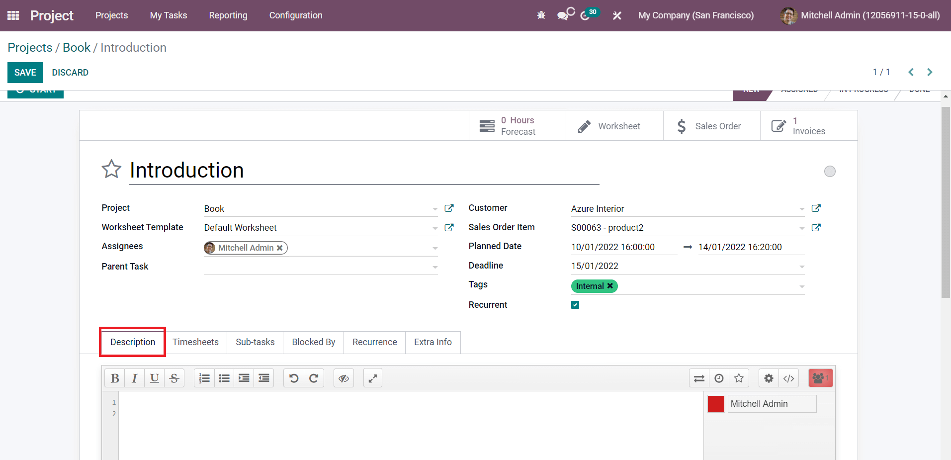Open editor settings gear icon

tap(769, 378)
